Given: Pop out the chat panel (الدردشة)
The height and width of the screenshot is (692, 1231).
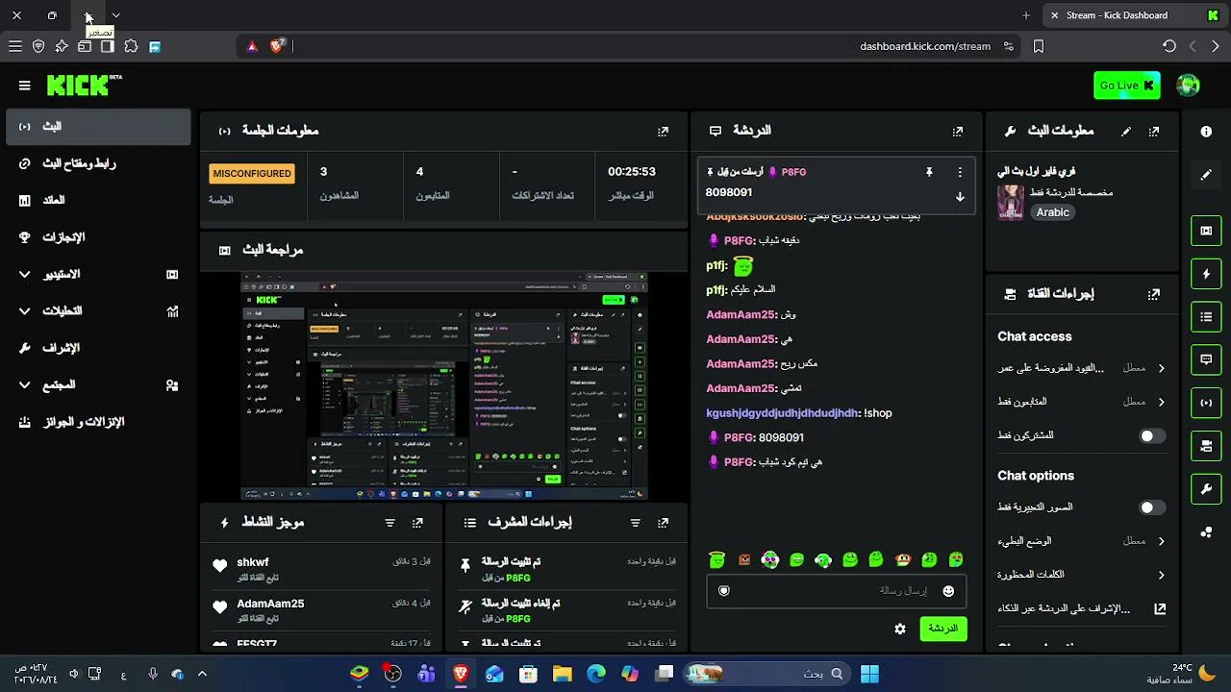Looking at the screenshot, I should (957, 131).
